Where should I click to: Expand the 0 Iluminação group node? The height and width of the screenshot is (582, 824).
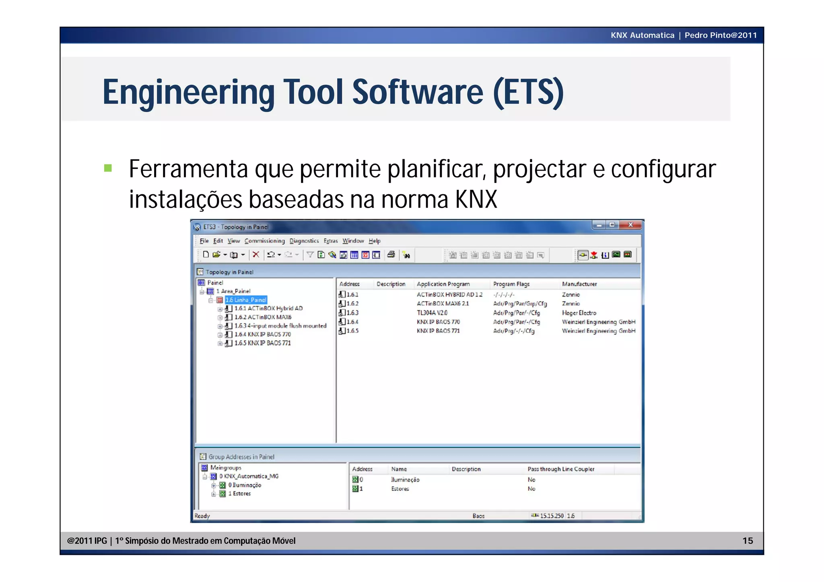(214, 485)
